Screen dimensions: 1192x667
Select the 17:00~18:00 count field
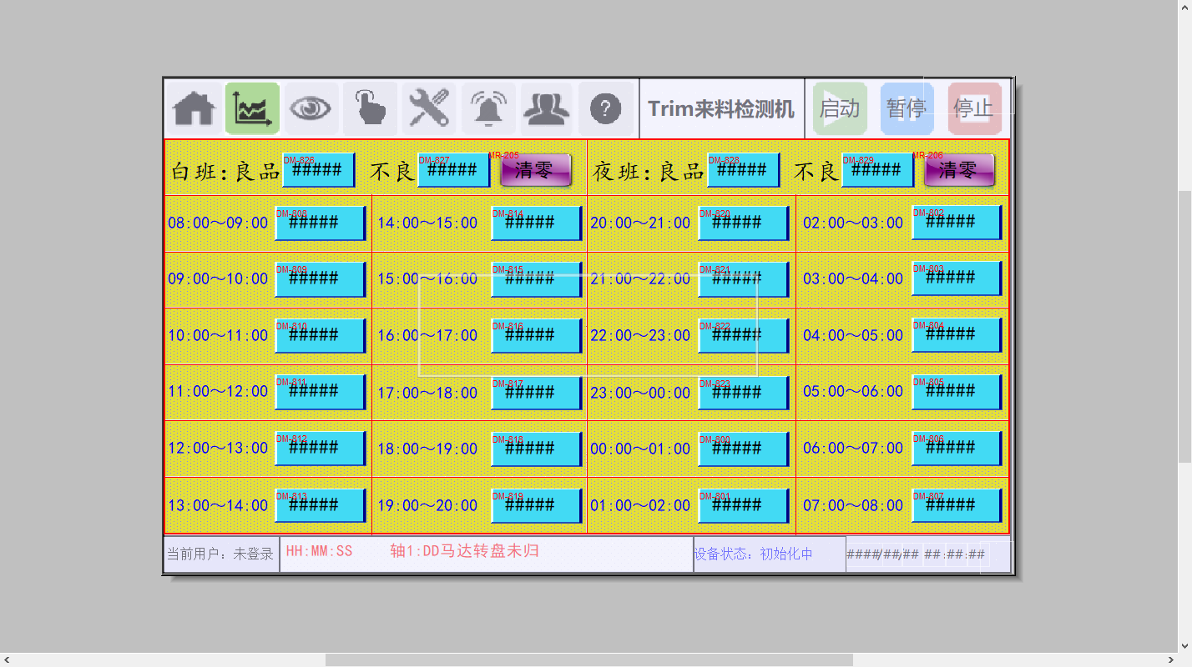pos(537,392)
